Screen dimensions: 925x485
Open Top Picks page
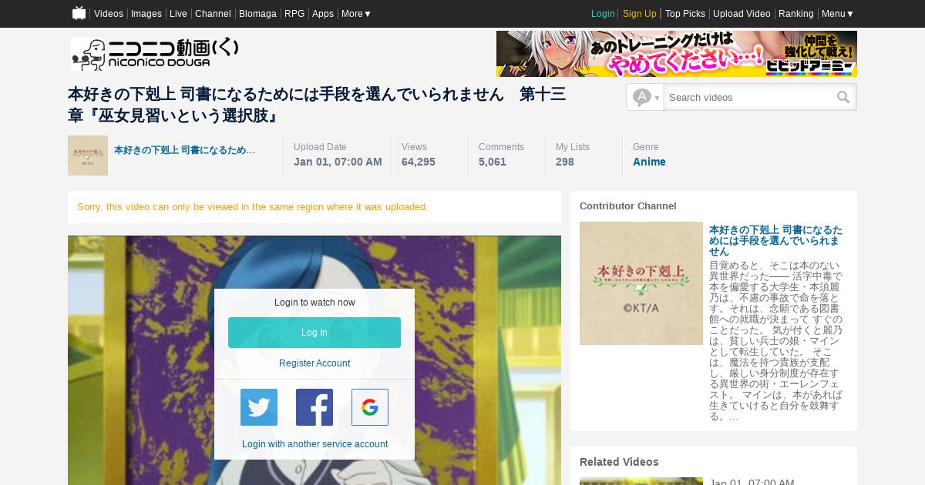(x=685, y=14)
